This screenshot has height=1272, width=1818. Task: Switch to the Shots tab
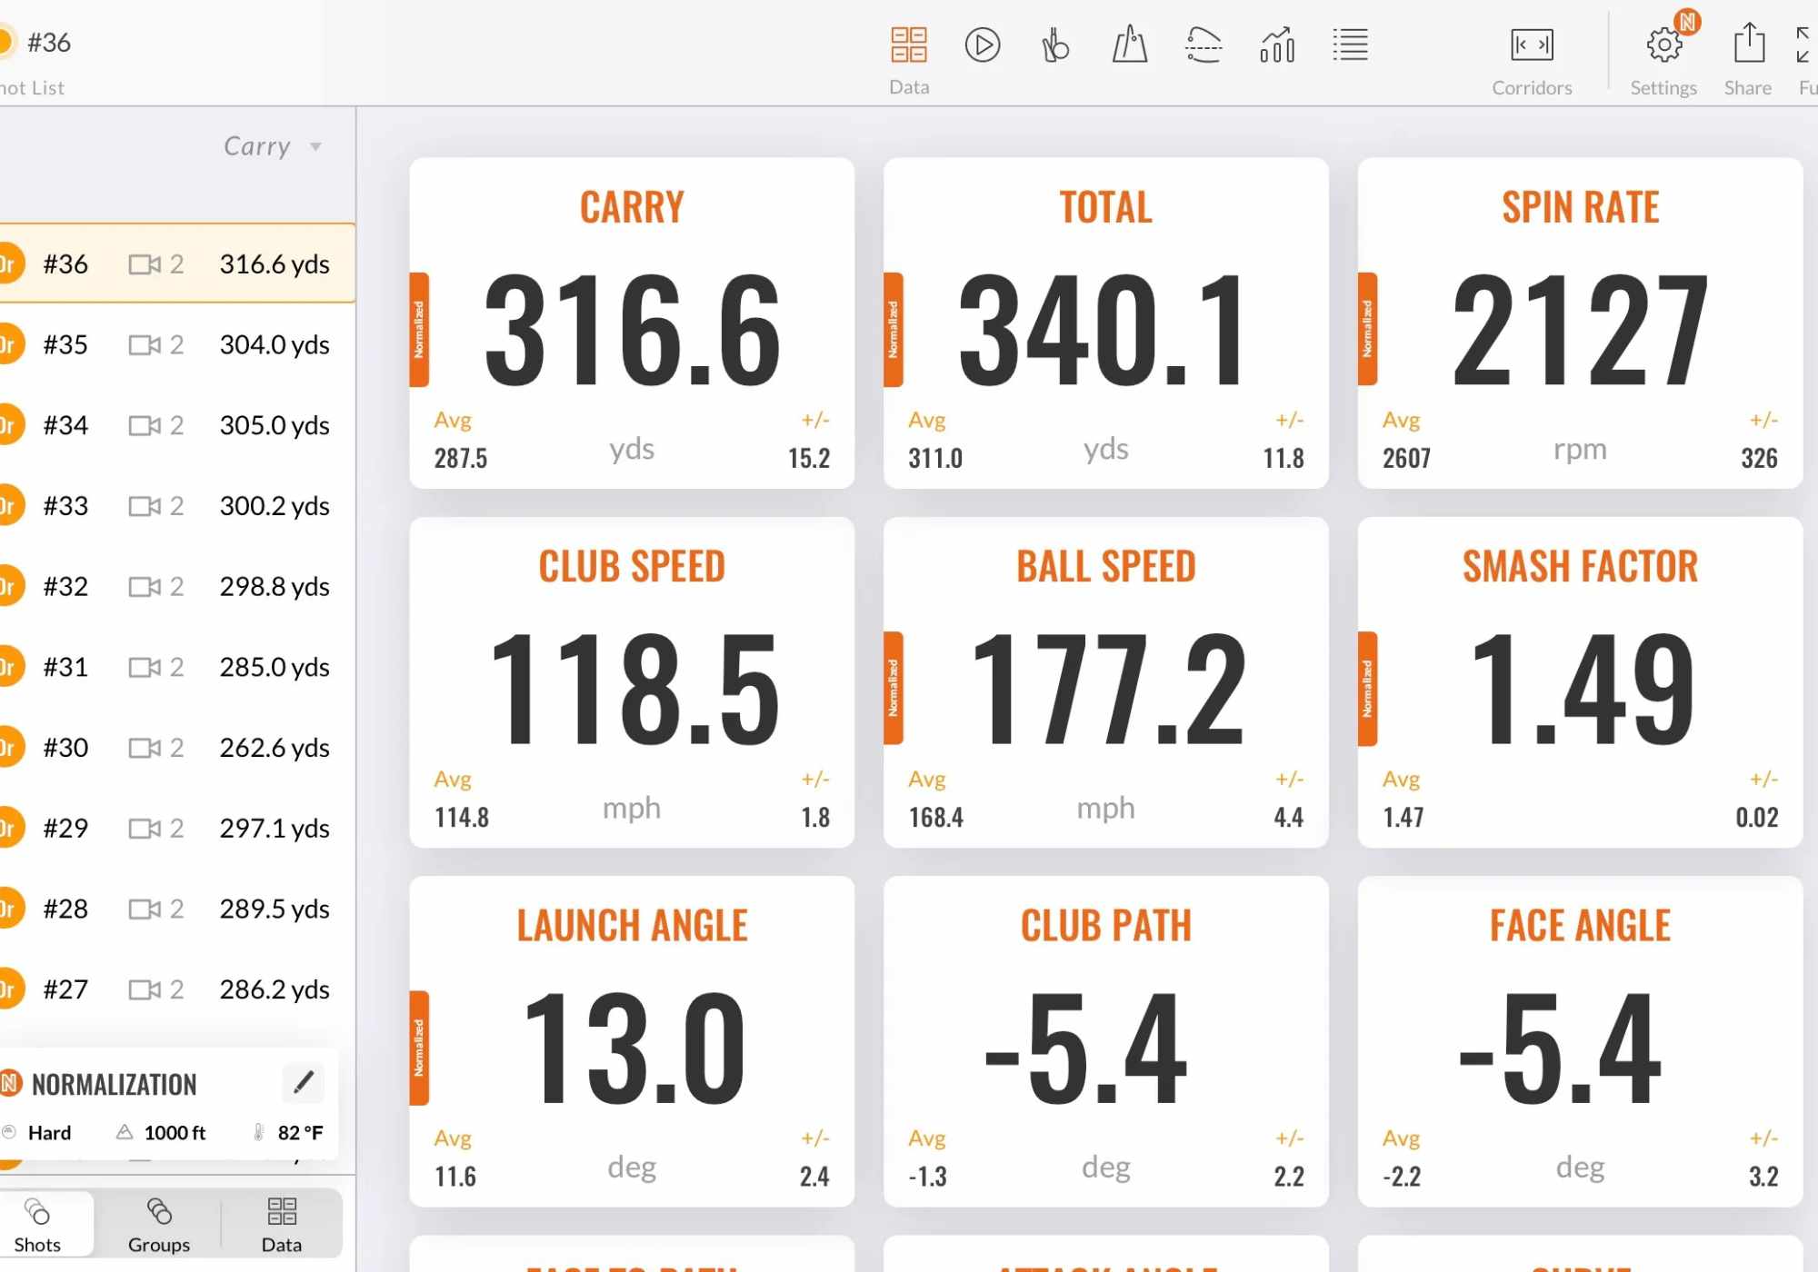pos(37,1225)
